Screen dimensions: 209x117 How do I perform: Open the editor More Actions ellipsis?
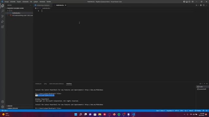pos(206,5)
